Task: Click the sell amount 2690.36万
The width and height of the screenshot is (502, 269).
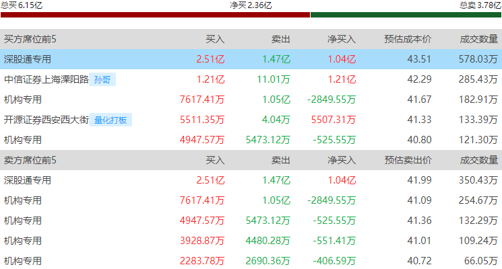Action: (x=268, y=261)
